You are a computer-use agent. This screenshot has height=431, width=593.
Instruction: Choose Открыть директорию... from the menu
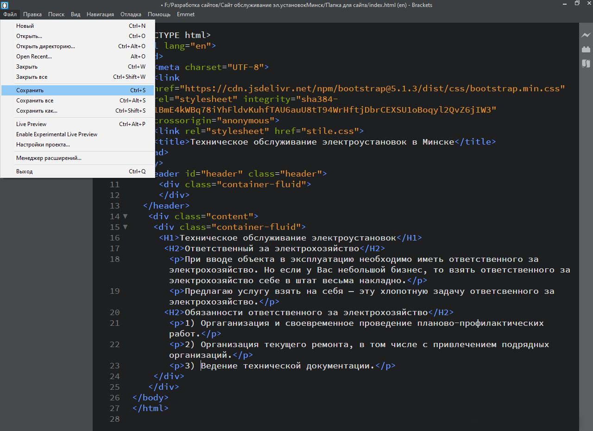45,46
